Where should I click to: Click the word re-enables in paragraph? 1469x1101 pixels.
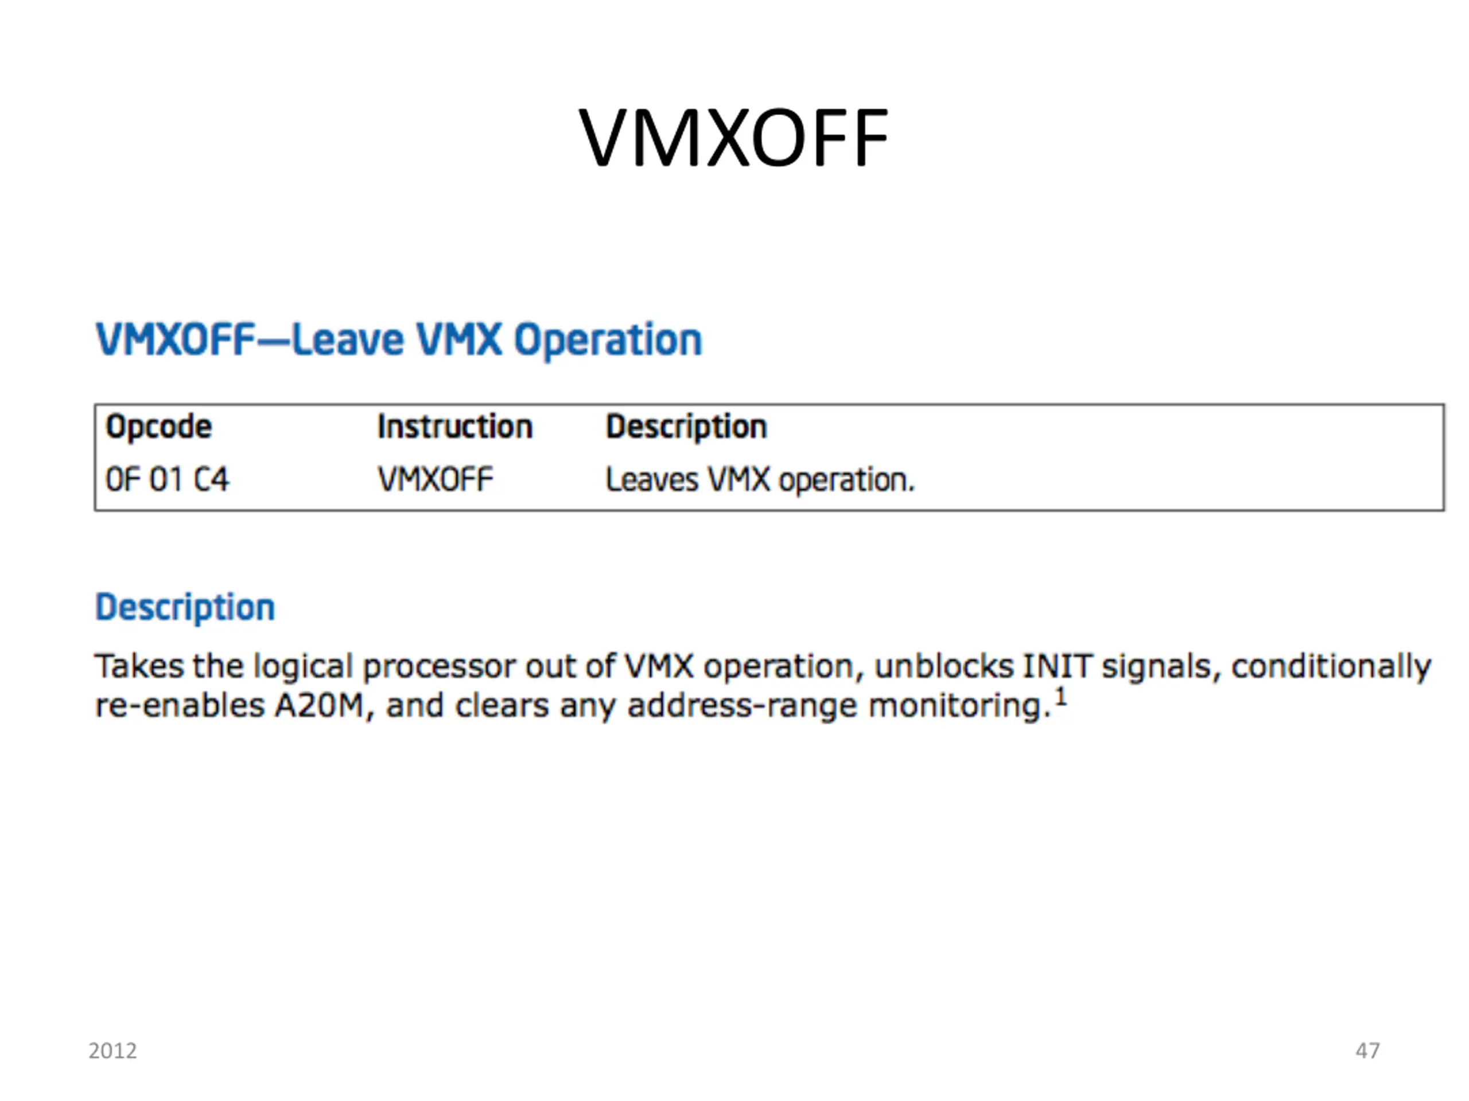(180, 706)
